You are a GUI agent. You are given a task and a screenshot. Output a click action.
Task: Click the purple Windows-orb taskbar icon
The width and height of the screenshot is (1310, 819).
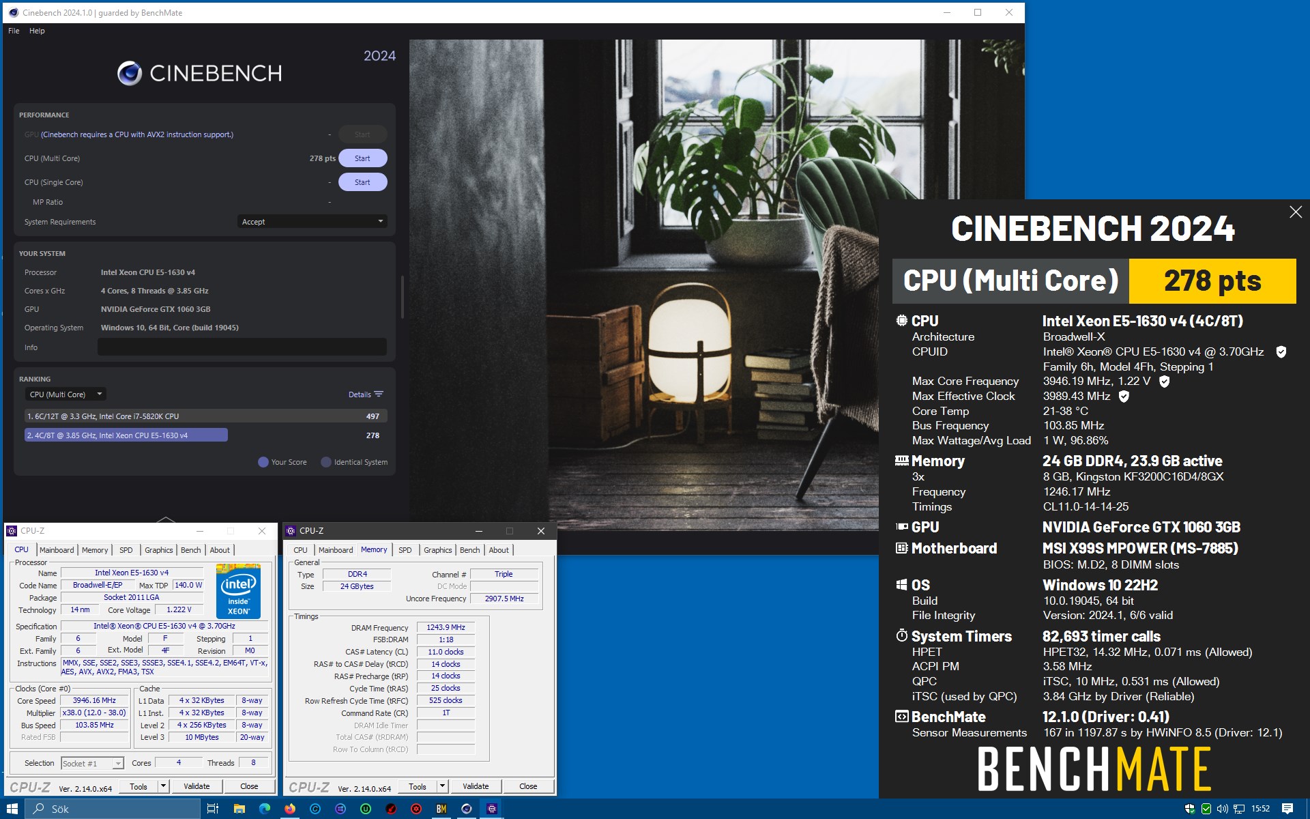pos(340,809)
